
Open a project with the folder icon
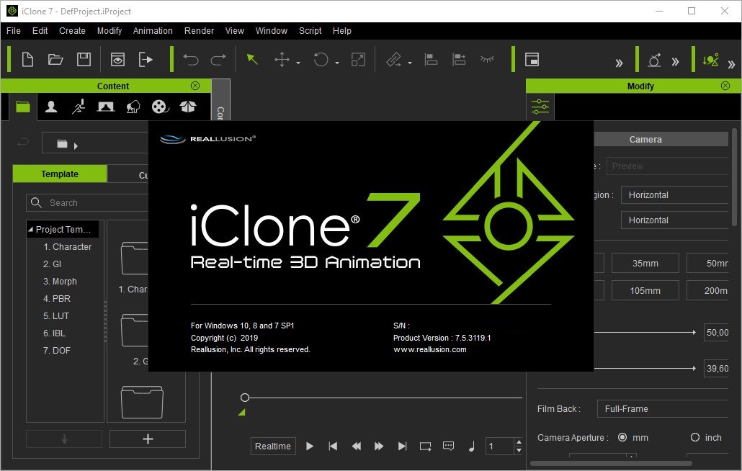point(55,60)
